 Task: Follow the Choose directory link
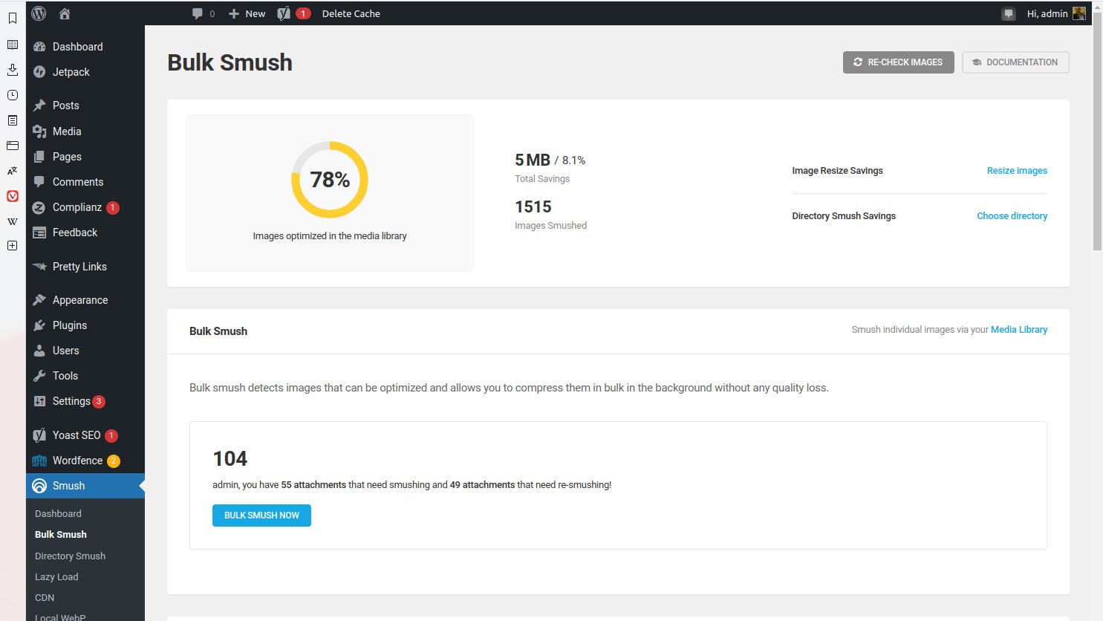tap(1012, 216)
